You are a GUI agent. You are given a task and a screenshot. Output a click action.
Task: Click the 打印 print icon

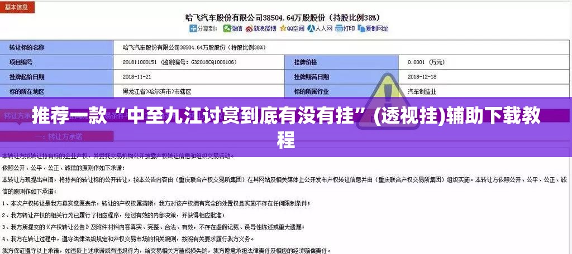tap(339, 28)
